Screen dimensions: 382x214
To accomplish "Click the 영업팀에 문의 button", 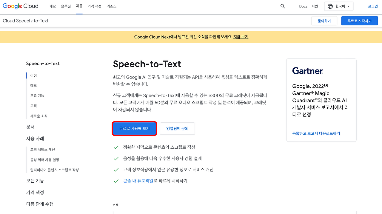I will point(177,128).
